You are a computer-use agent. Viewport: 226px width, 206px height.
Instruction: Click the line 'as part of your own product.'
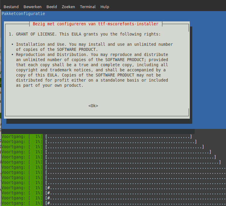pos(49,85)
